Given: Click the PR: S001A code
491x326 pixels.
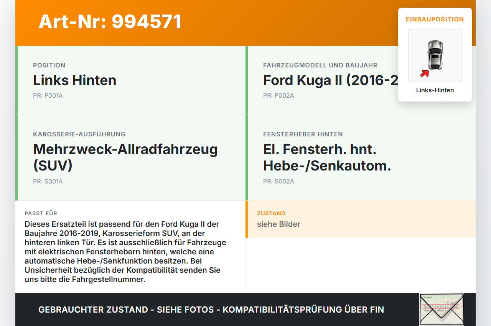Looking at the screenshot, I should click(x=48, y=182).
